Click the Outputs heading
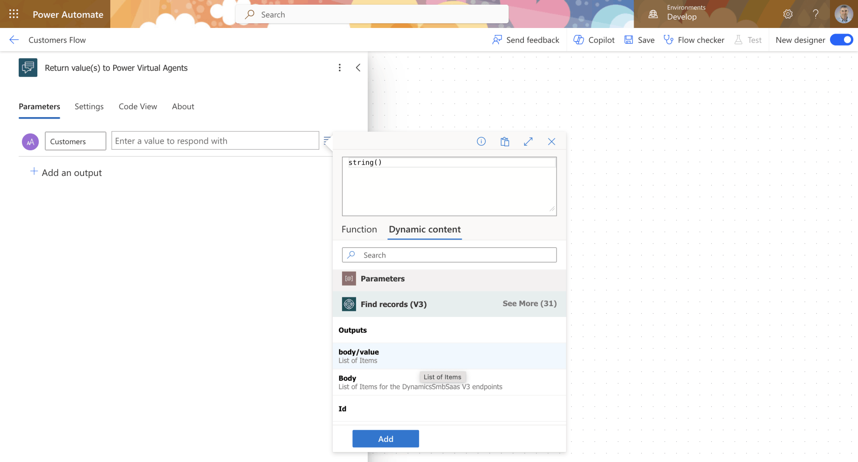This screenshot has width=858, height=462. coord(352,330)
